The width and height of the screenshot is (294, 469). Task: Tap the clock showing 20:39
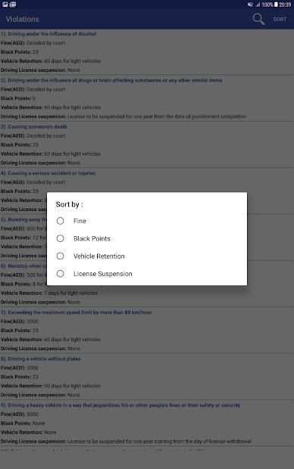tap(285, 5)
